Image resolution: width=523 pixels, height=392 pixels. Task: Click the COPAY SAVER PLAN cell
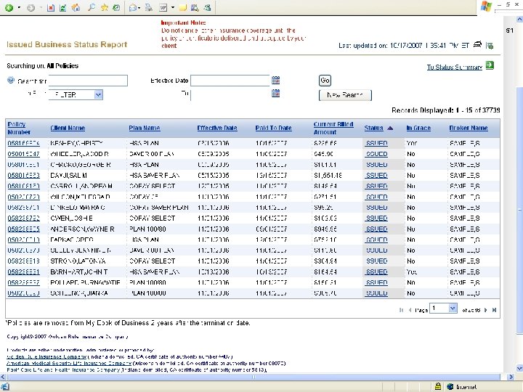point(159,208)
